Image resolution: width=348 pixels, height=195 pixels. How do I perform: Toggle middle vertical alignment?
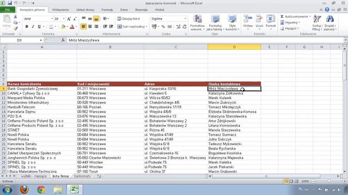(90, 19)
